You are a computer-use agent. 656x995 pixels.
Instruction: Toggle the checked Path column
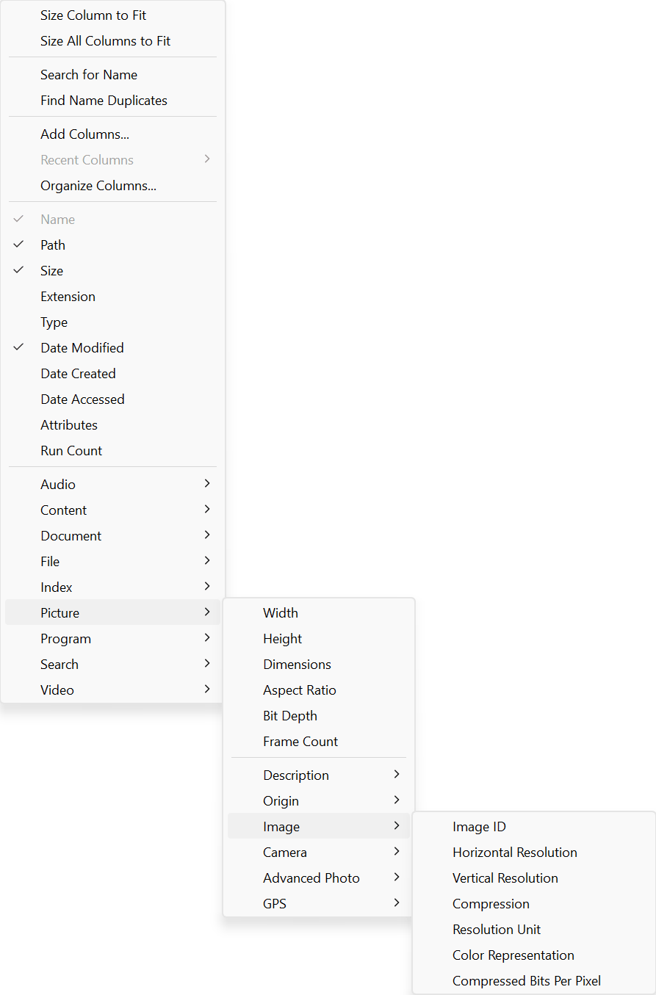53,245
